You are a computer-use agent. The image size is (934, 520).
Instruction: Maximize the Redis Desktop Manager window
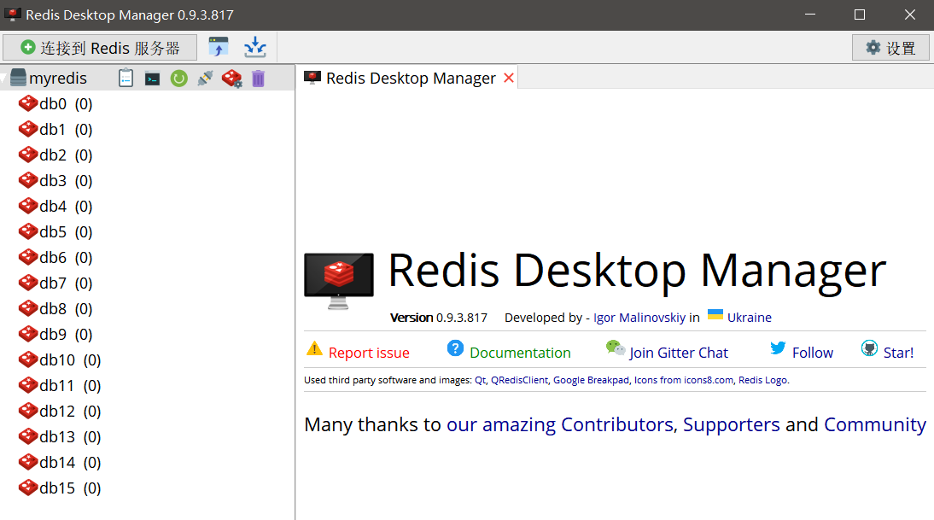pos(860,15)
